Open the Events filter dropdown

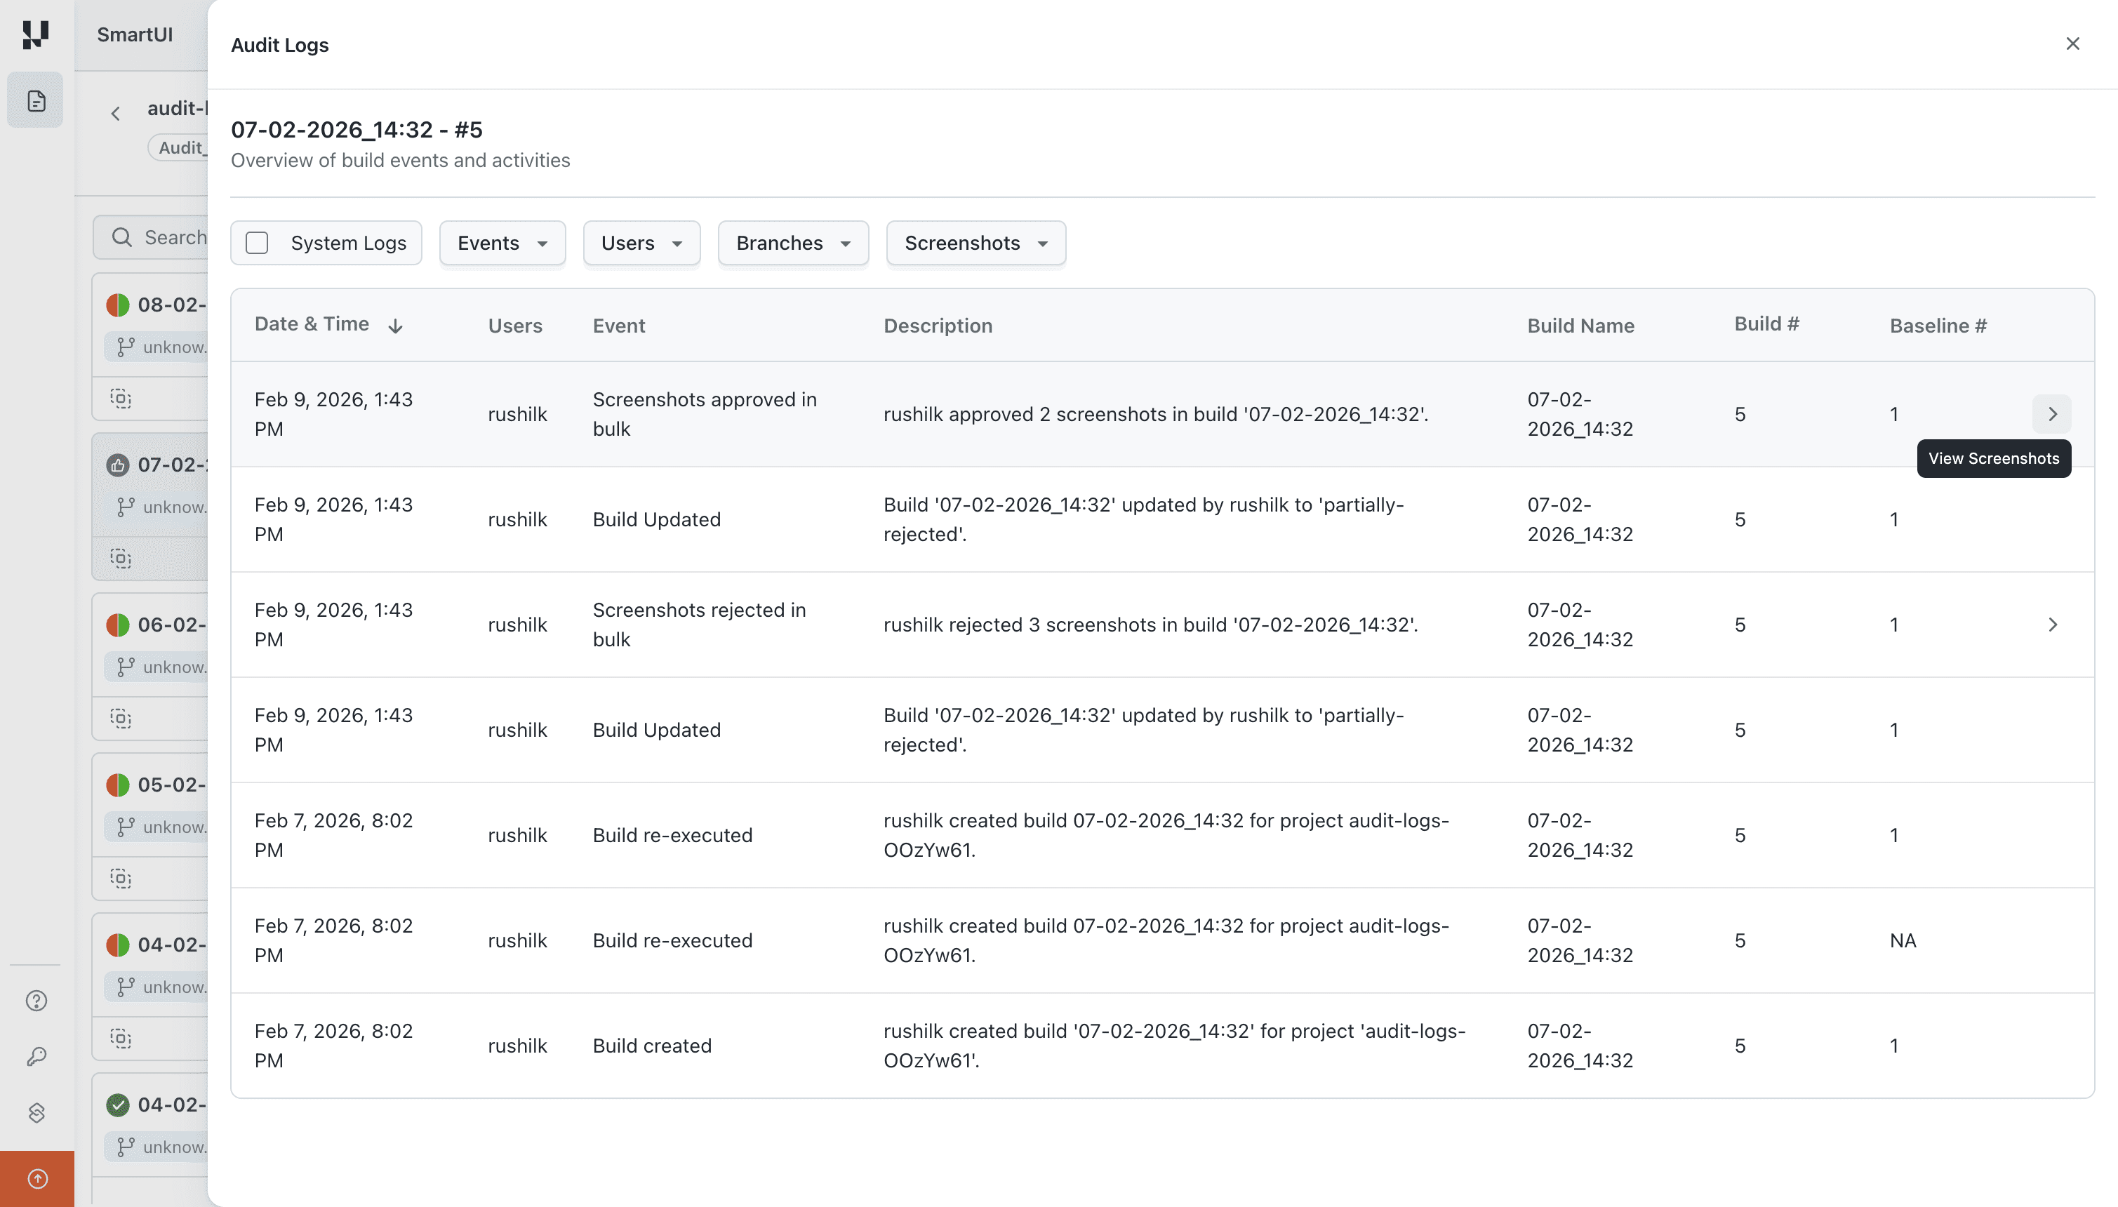click(x=502, y=242)
